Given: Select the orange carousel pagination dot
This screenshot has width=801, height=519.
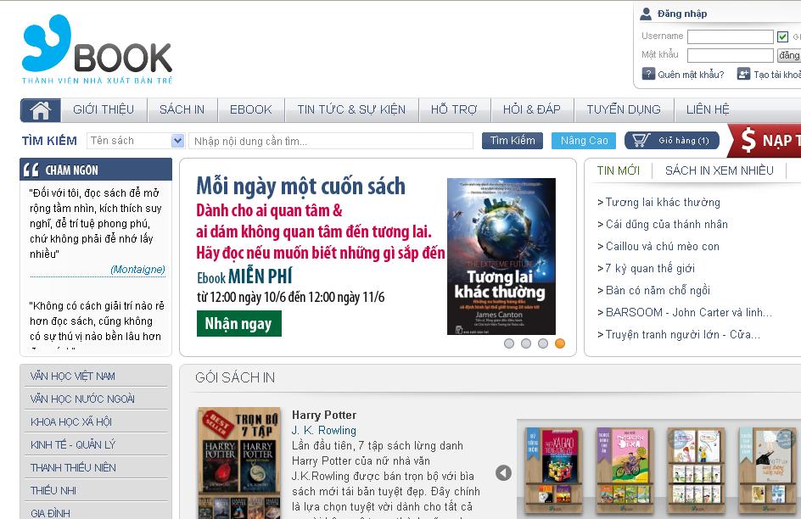Looking at the screenshot, I should coord(558,343).
